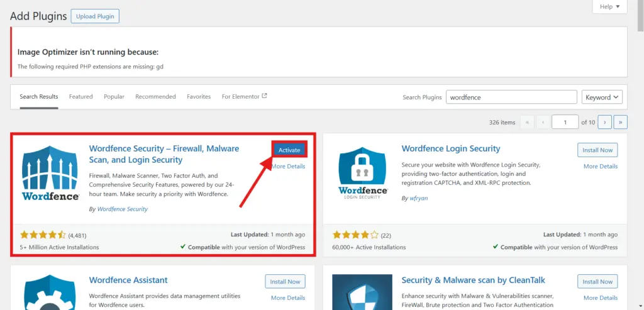The image size is (644, 310).
Task: Click the Upload Plugin button
Action: pos(96,16)
